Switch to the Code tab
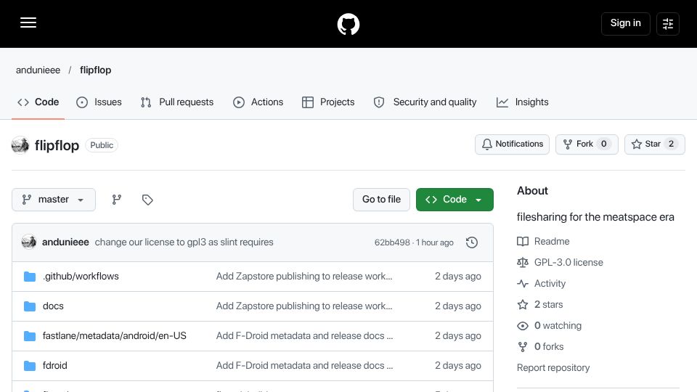Viewport: 697px width, 392px height. pyautogui.click(x=38, y=102)
